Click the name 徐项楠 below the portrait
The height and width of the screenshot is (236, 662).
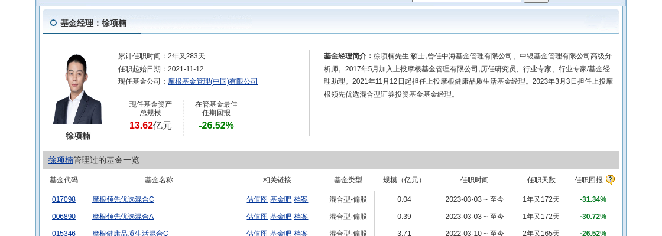pyautogui.click(x=77, y=136)
